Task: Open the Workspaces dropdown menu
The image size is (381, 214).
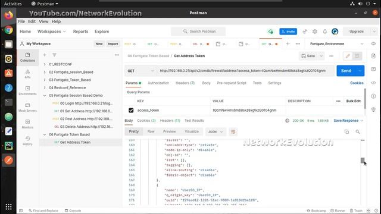Action: coord(52,32)
